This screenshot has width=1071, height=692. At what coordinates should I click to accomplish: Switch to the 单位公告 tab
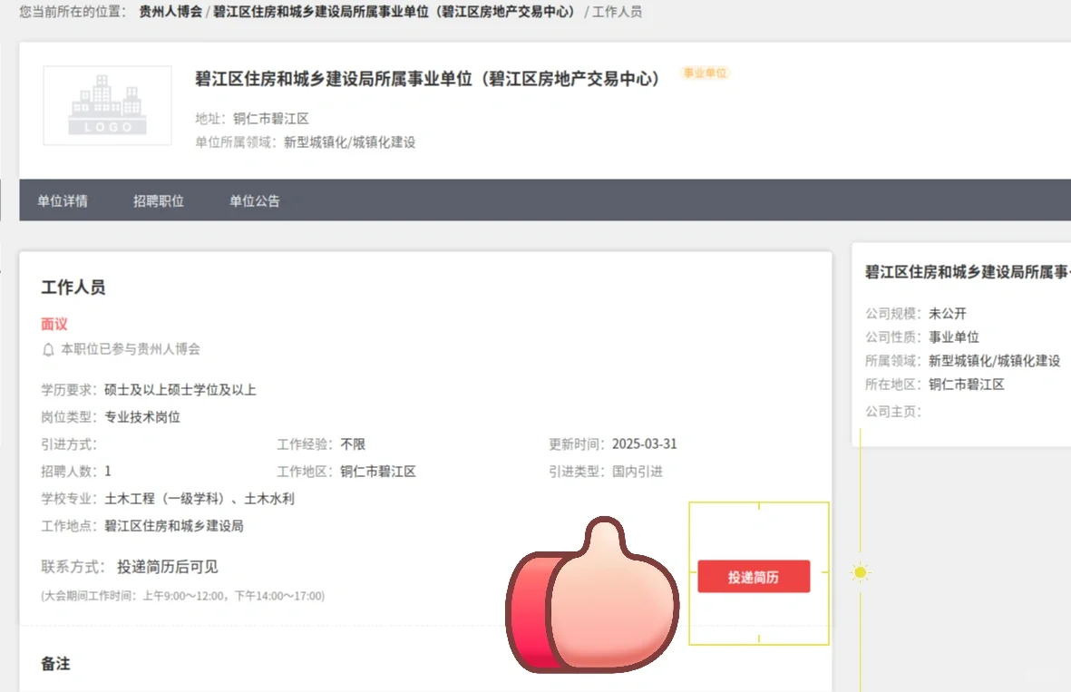254,200
